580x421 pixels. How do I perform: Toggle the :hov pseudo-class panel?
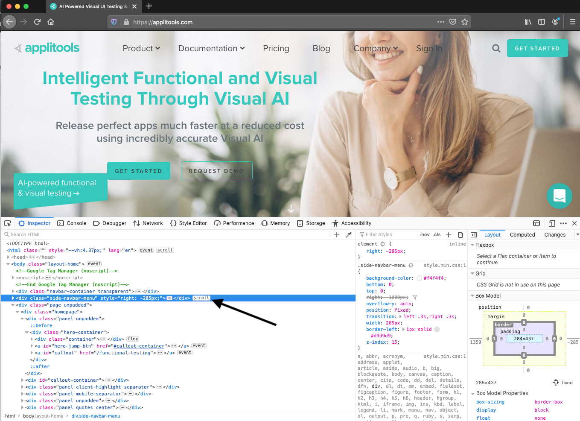(x=425, y=235)
